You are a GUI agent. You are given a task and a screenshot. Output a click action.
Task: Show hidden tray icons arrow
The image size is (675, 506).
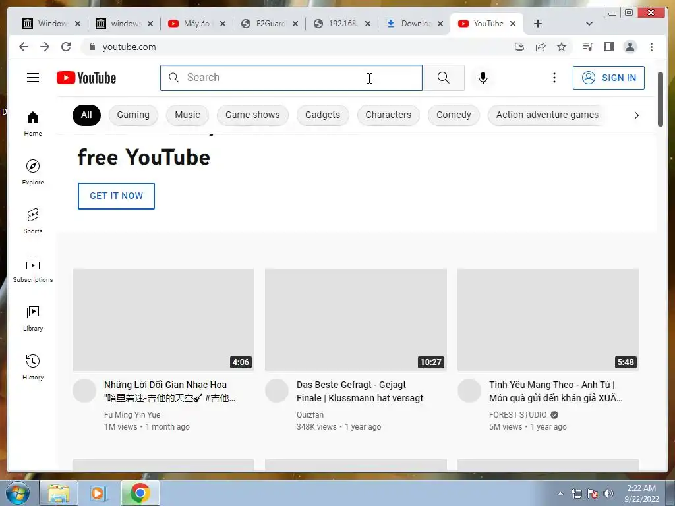click(x=560, y=493)
